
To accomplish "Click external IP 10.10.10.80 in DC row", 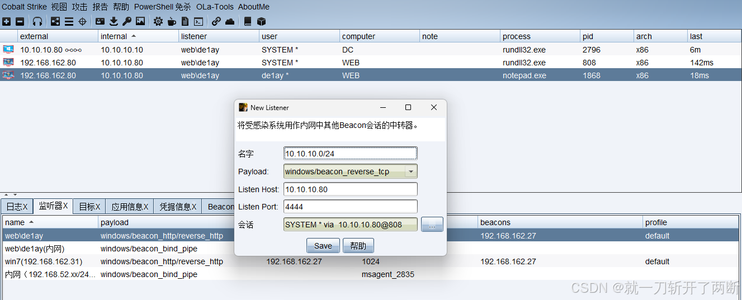I will point(41,49).
